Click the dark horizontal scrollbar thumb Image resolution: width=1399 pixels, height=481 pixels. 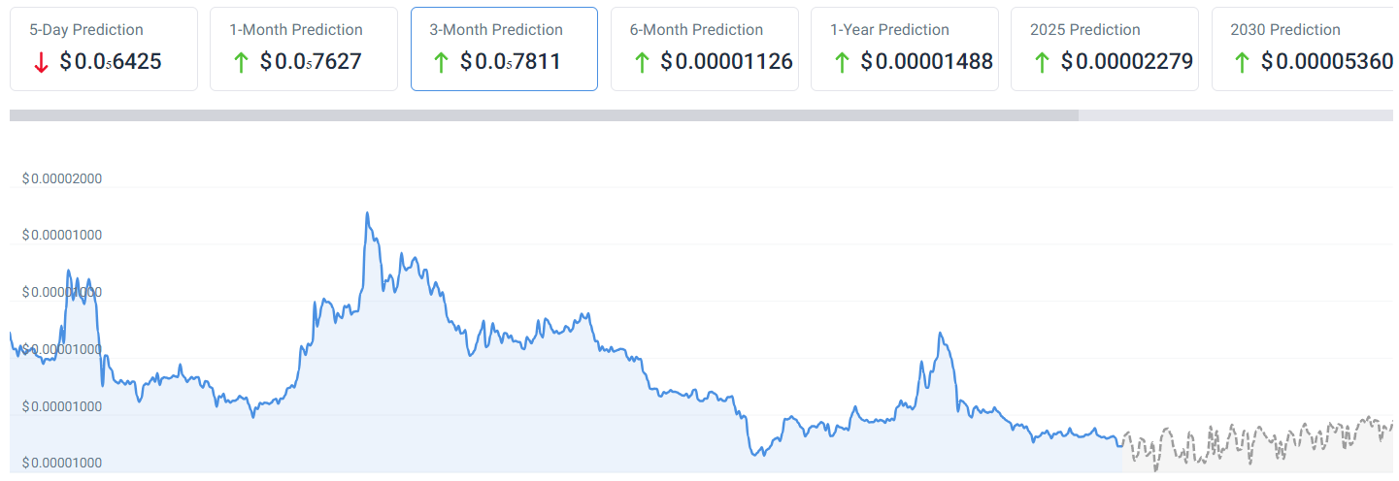[544, 115]
